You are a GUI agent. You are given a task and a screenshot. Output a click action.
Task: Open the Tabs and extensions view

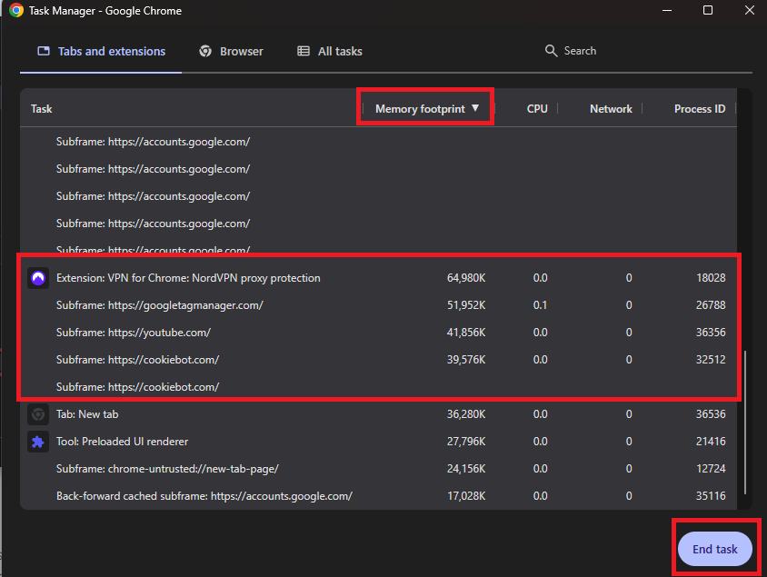100,51
